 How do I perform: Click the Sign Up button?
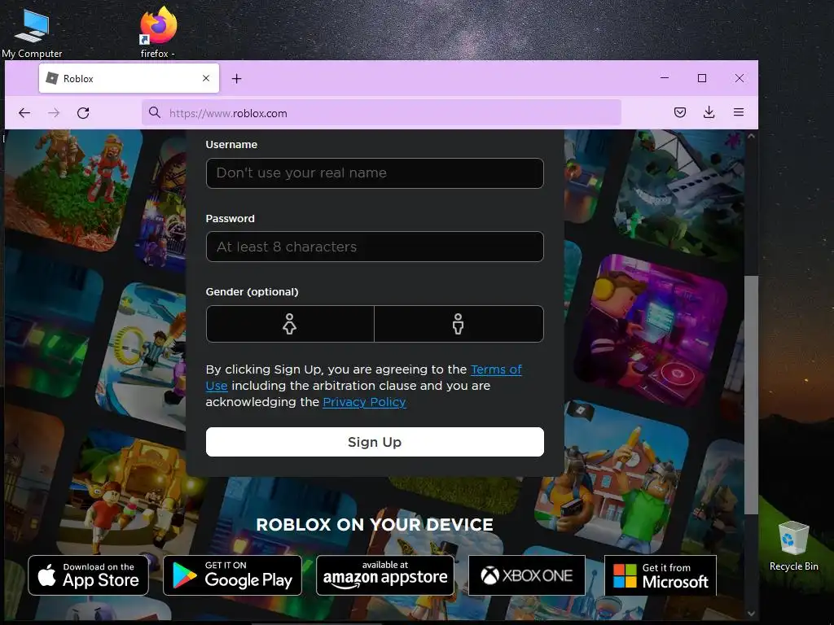(375, 442)
